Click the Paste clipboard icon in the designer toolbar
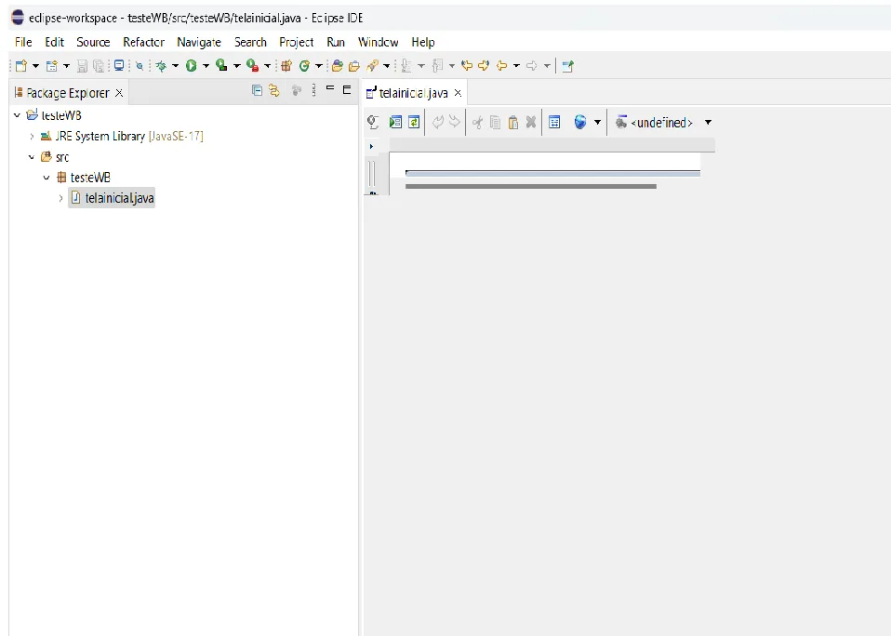This screenshot has width=891, height=636. tap(513, 122)
